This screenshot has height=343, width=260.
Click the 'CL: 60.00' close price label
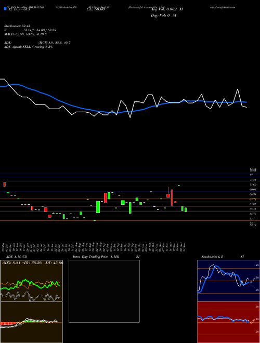click(x=95, y=9)
